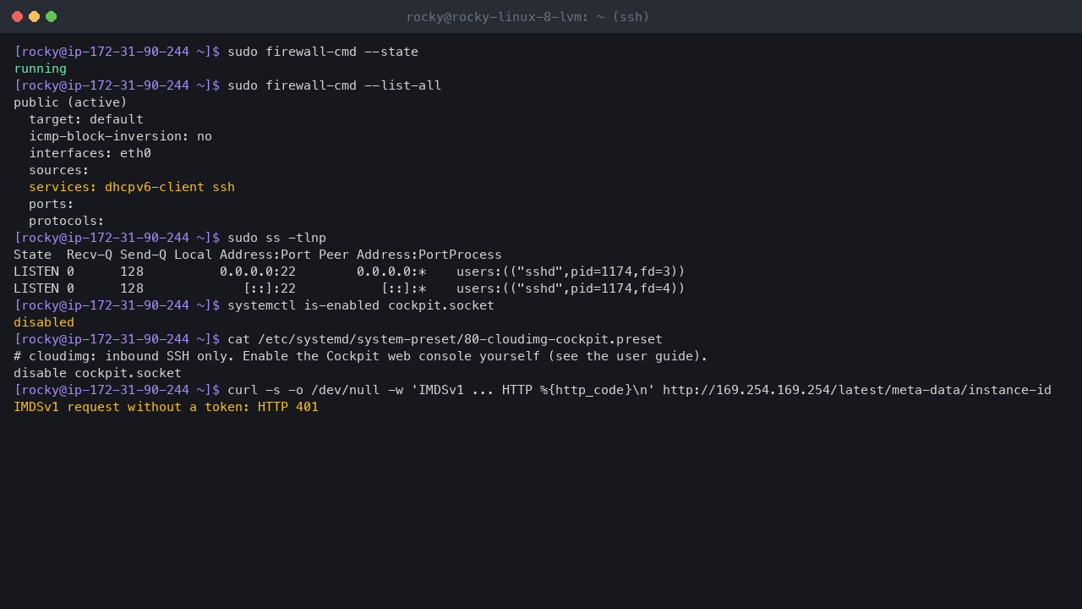Click the "cat /etc/systemd/system-preset/80-cloudimg-cockpit.preset" command
1082x609 pixels.
[445, 339]
